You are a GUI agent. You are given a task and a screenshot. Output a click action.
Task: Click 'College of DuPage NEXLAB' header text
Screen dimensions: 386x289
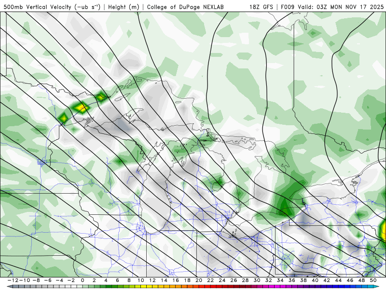(185, 7)
